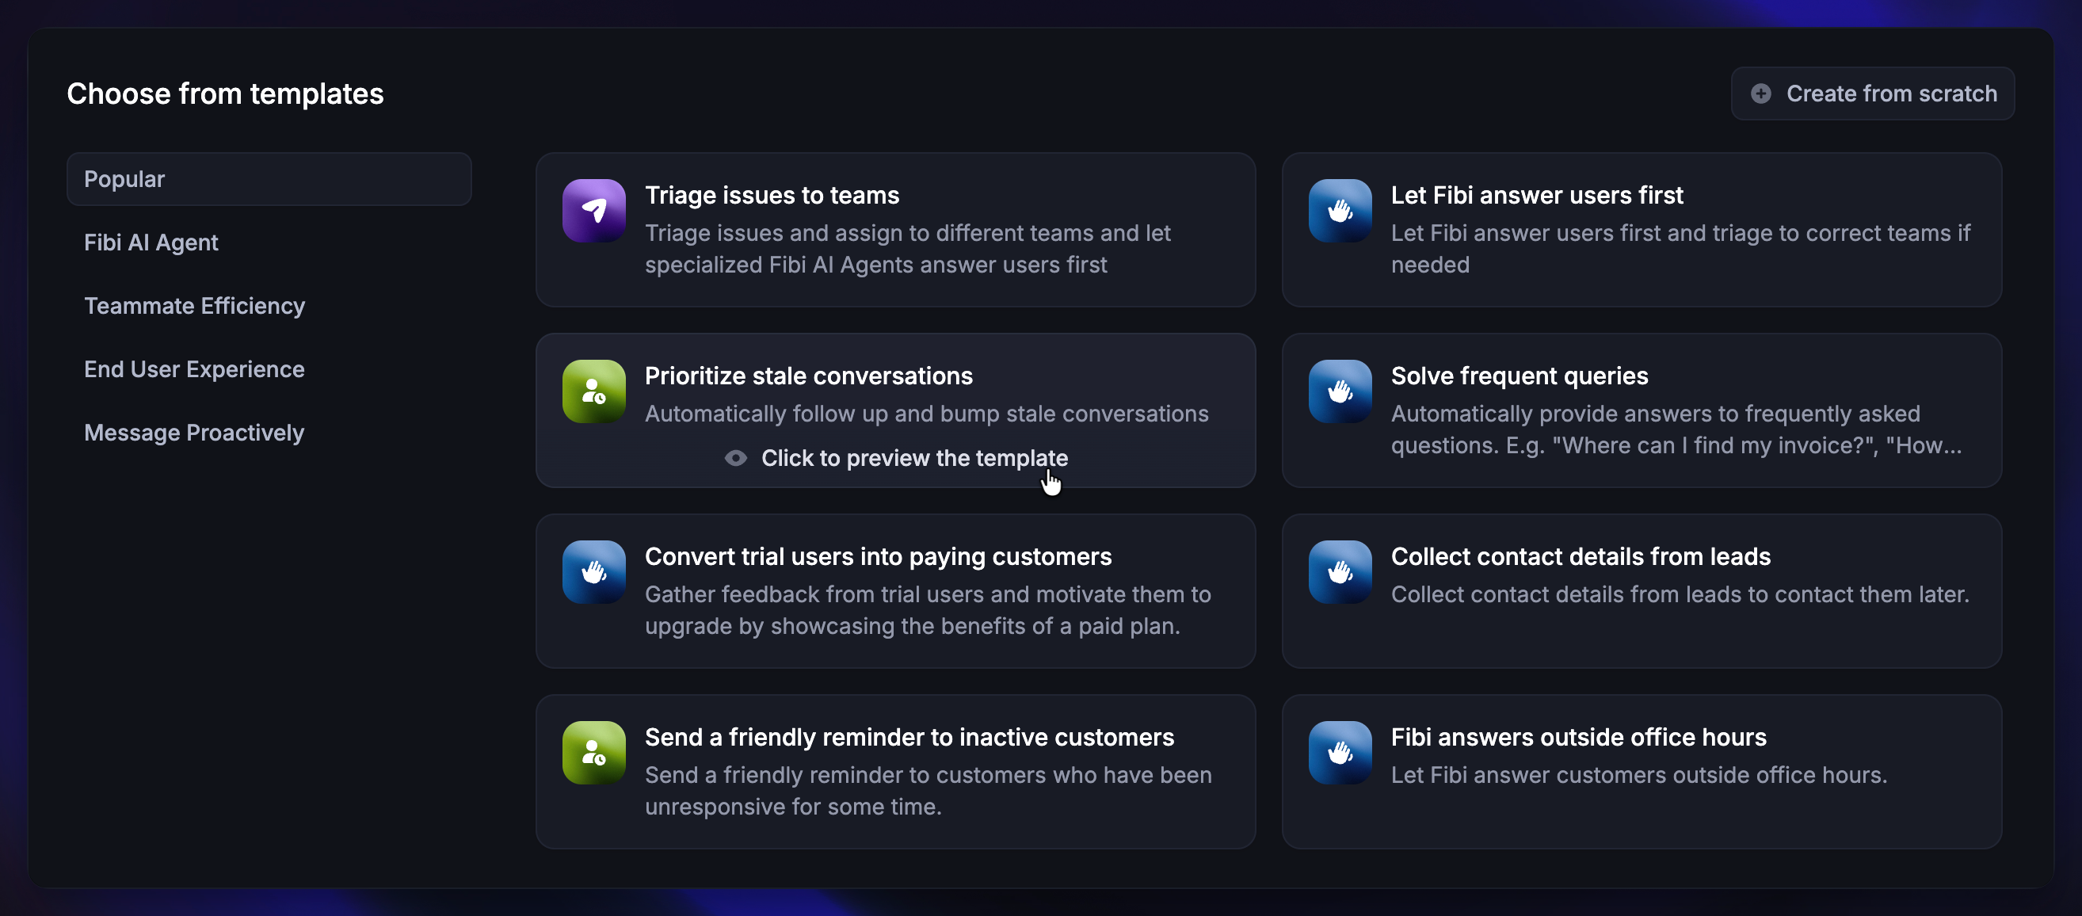Click the eye preview icon on stale conversations

point(735,459)
